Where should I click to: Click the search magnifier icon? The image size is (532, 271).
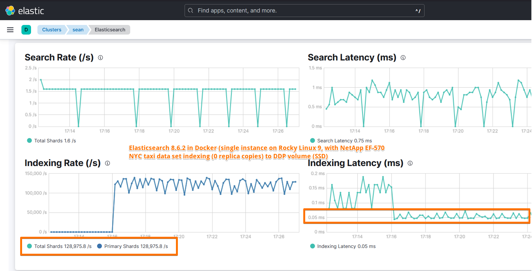191,11
